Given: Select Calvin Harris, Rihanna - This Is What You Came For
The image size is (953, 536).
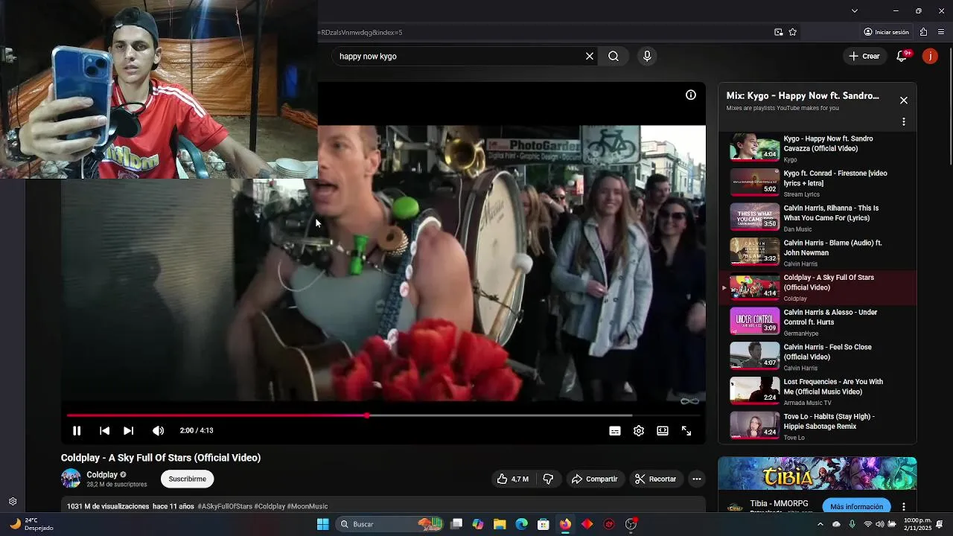Looking at the screenshot, I should pyautogui.click(x=817, y=217).
